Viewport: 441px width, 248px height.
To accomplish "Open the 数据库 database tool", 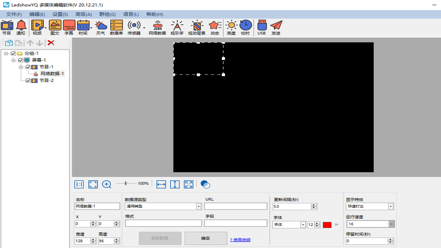I will point(116,28).
